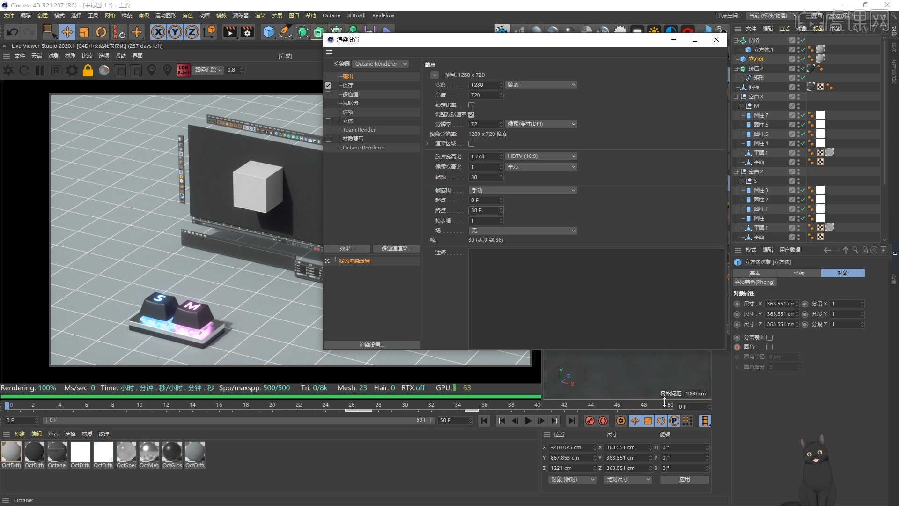Image resolution: width=899 pixels, height=506 pixels.
Task: Open the path tracing kernel dropdown
Action: click(x=208, y=70)
